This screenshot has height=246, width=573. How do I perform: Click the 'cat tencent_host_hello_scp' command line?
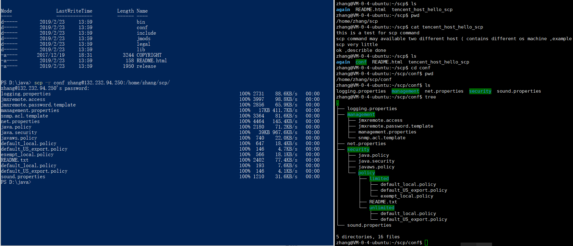(x=410, y=27)
